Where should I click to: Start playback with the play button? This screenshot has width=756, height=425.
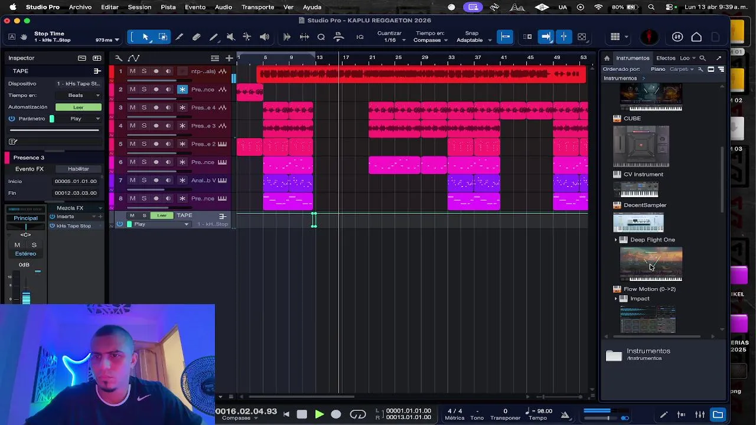tap(319, 414)
